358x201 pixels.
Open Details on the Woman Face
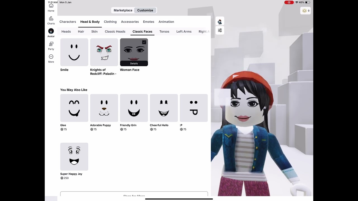point(134,64)
